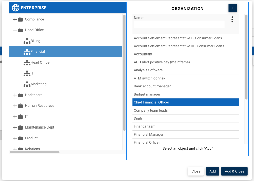Click the plus button beside Organization
This screenshot has height=181, width=254.
[x=233, y=8]
